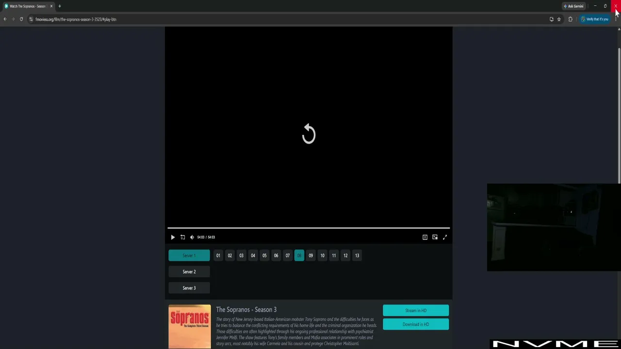Select episode 12
This screenshot has height=349, width=621.
(x=345, y=255)
